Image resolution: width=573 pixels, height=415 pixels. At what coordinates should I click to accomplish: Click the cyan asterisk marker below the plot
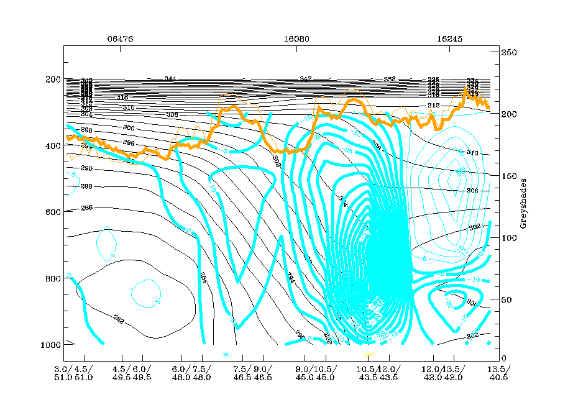[226, 354]
